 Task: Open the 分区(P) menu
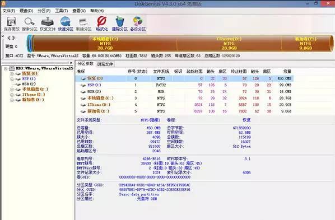[x=44, y=11]
